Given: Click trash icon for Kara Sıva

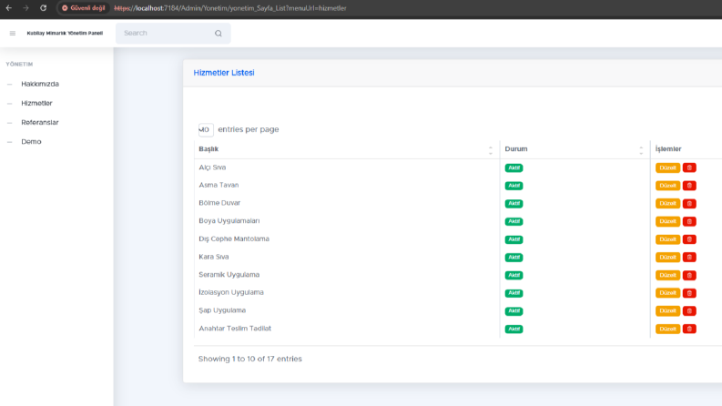Looking at the screenshot, I should 689,258.
